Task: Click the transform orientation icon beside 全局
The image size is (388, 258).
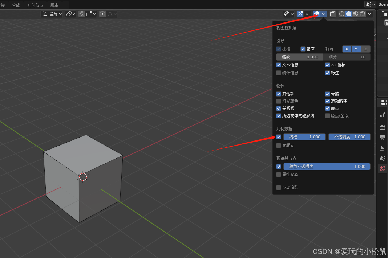Action: [45, 14]
